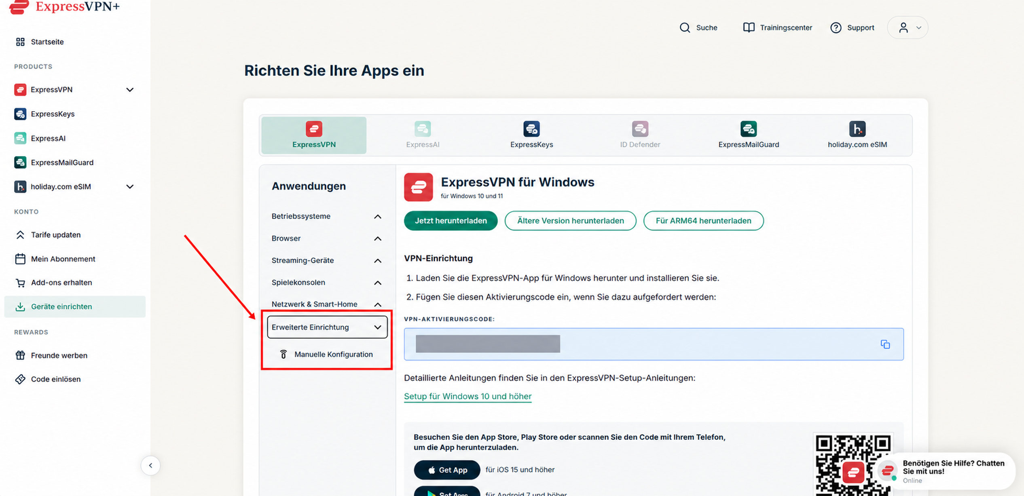Click the ExpressVPN sidebar product icon

[x=20, y=89]
